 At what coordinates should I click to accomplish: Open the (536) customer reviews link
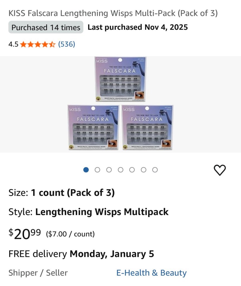point(66,44)
